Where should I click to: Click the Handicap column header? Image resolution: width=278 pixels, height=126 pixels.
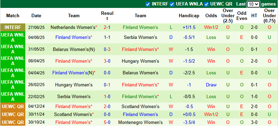(189, 15)
